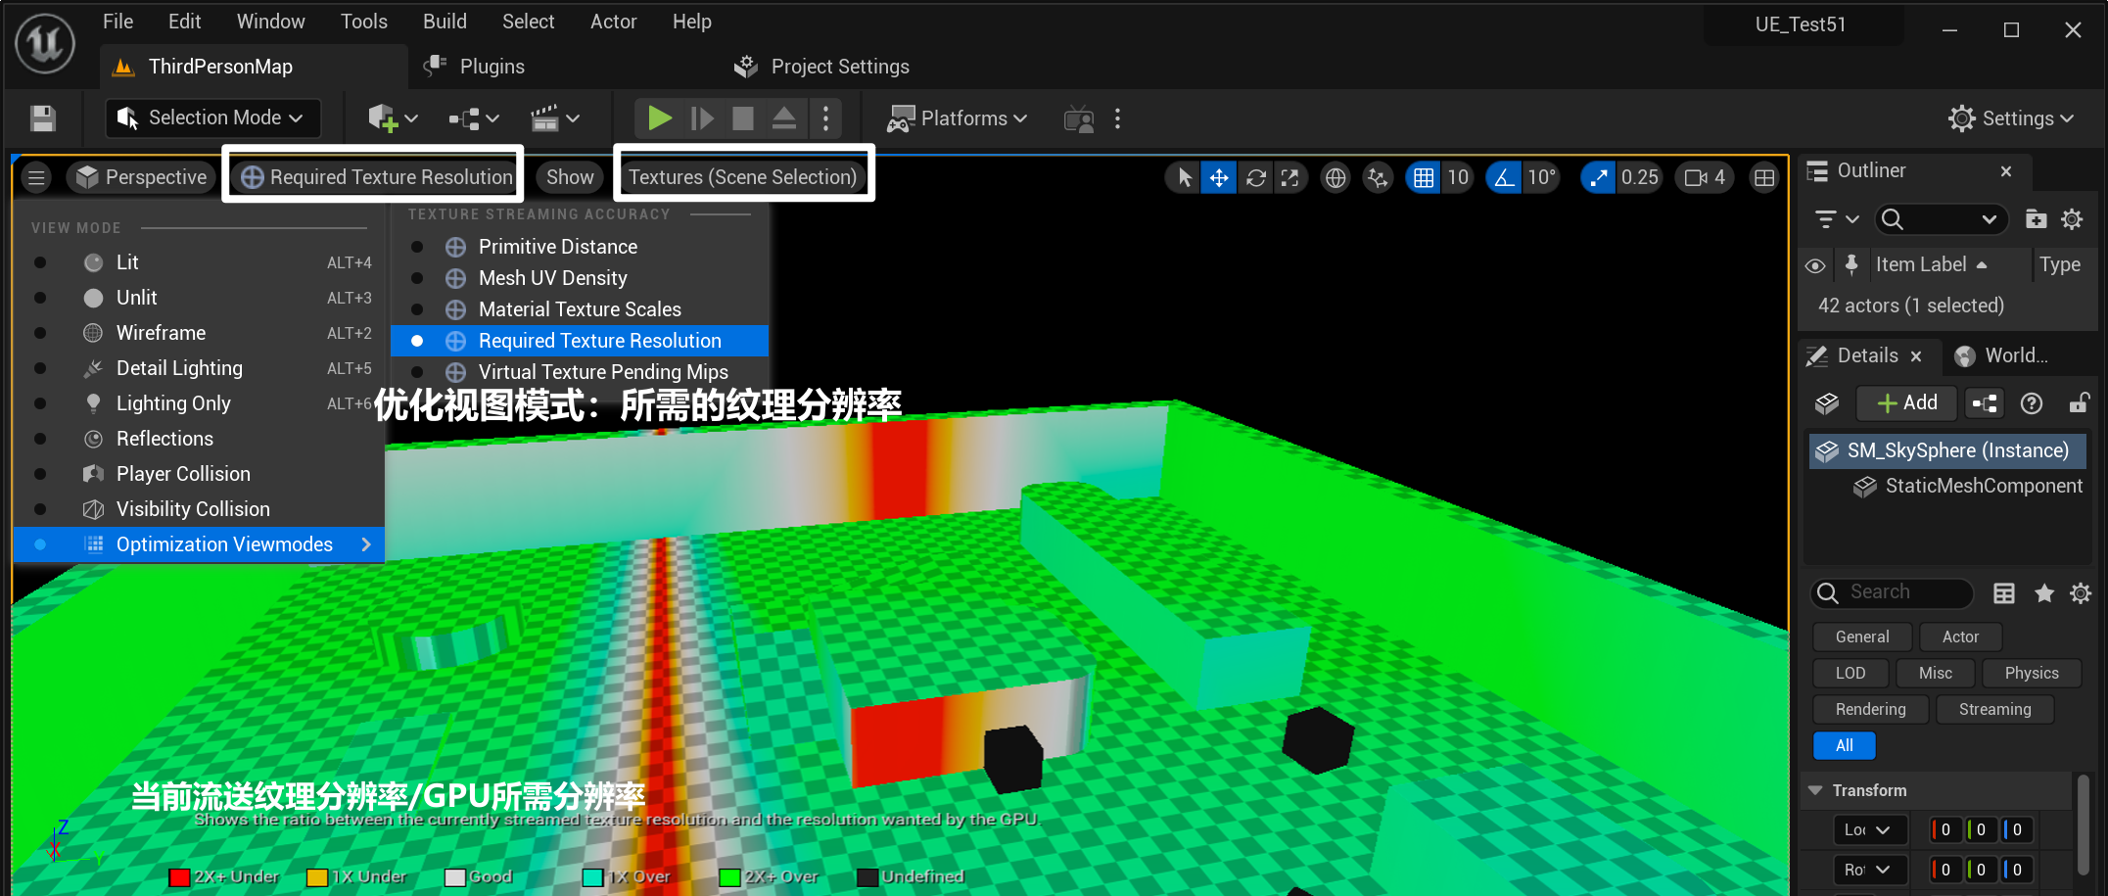This screenshot has width=2108, height=896.
Task: Open the Rotation type dropdown in Transform
Action: pos(1869,870)
